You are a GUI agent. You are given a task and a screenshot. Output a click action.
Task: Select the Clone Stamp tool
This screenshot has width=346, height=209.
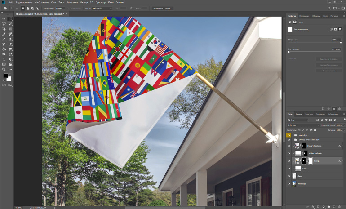10,39
